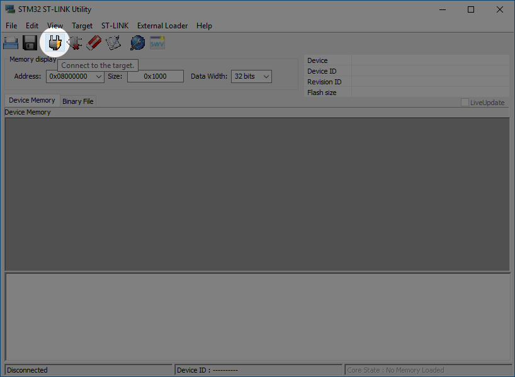Click the Disconnected status bar entry
The width and height of the screenshot is (515, 377).
point(88,370)
